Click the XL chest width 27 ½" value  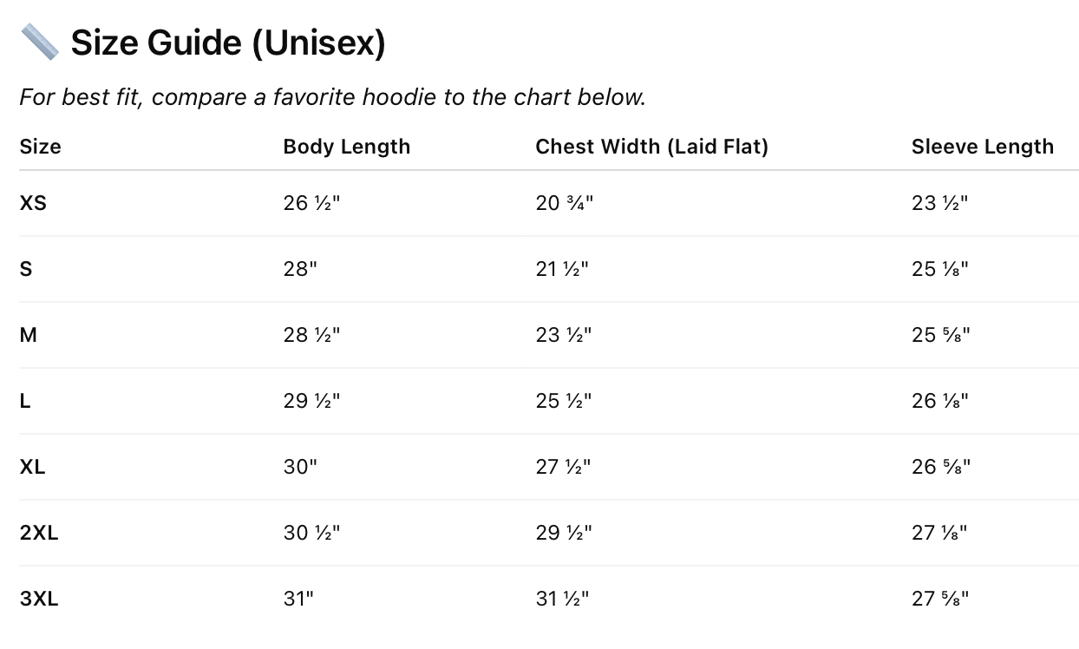pyautogui.click(x=563, y=467)
